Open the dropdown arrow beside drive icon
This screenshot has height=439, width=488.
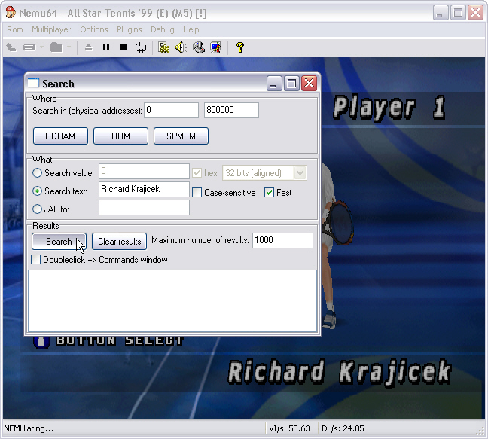click(x=42, y=47)
